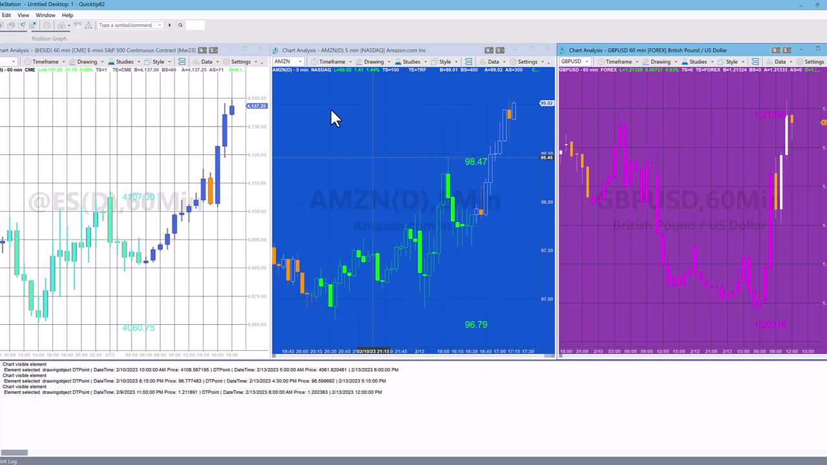Viewport: 827px width, 465px height.
Task: Click Chart Analysis icon in AMZN title bar
Action: click(276, 50)
